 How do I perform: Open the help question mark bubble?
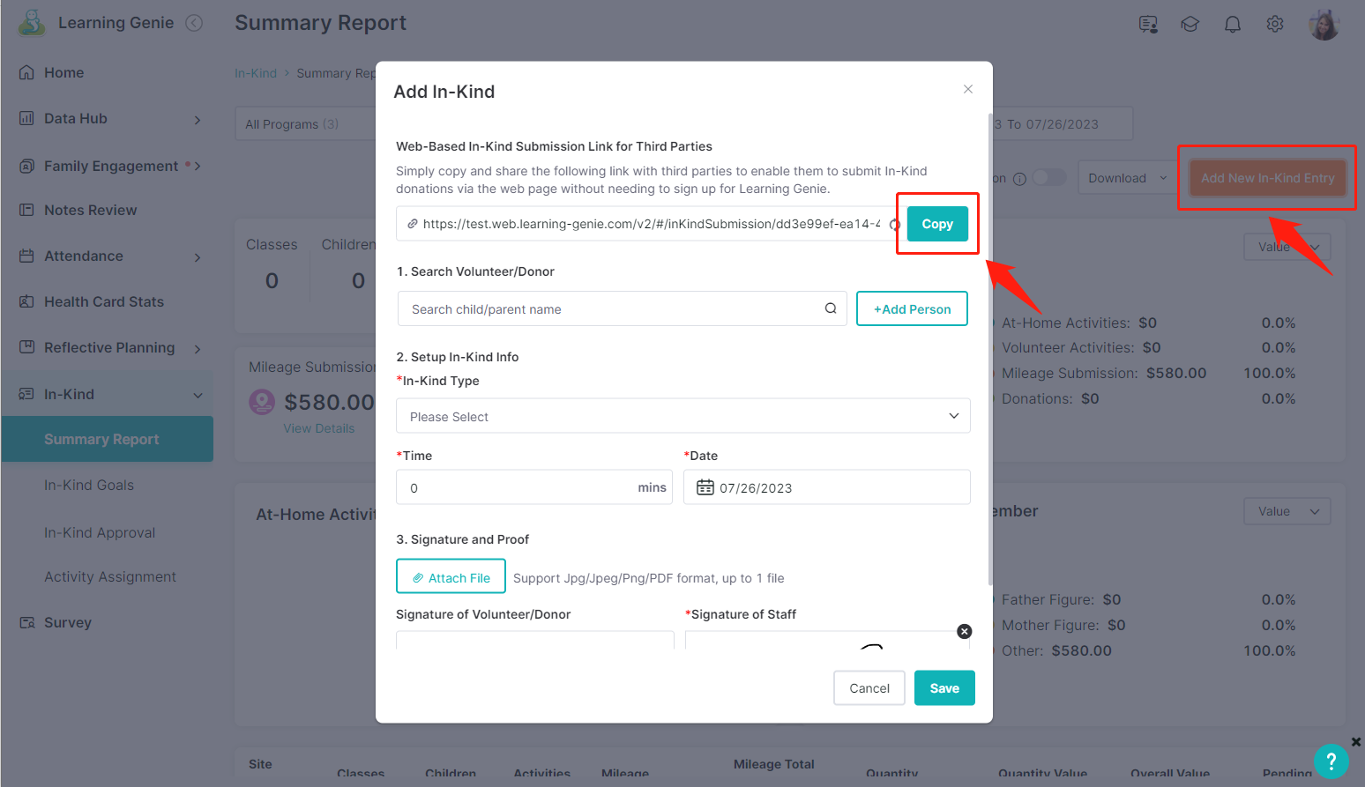[1331, 761]
